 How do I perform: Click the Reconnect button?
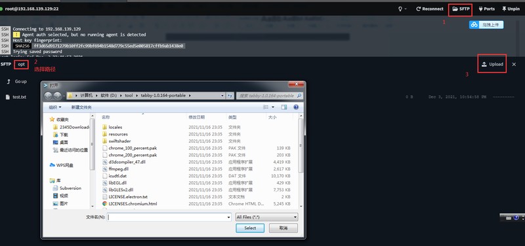[x=430, y=9]
